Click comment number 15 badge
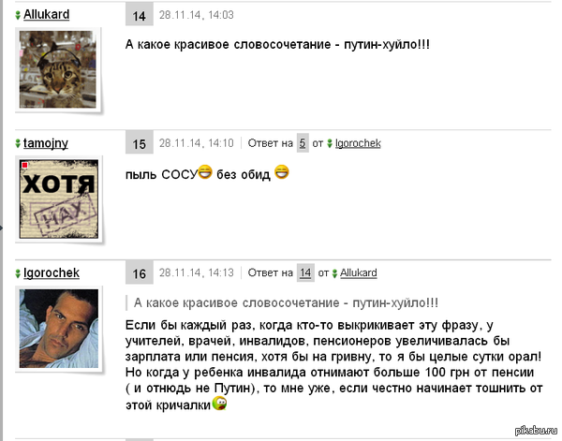562x441 pixels. tap(139, 143)
